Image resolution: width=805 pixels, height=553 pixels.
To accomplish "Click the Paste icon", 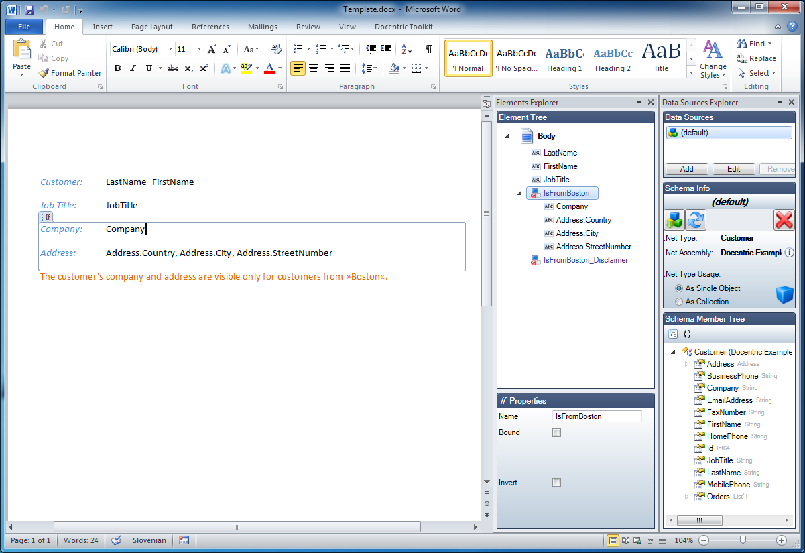I will tap(21, 50).
